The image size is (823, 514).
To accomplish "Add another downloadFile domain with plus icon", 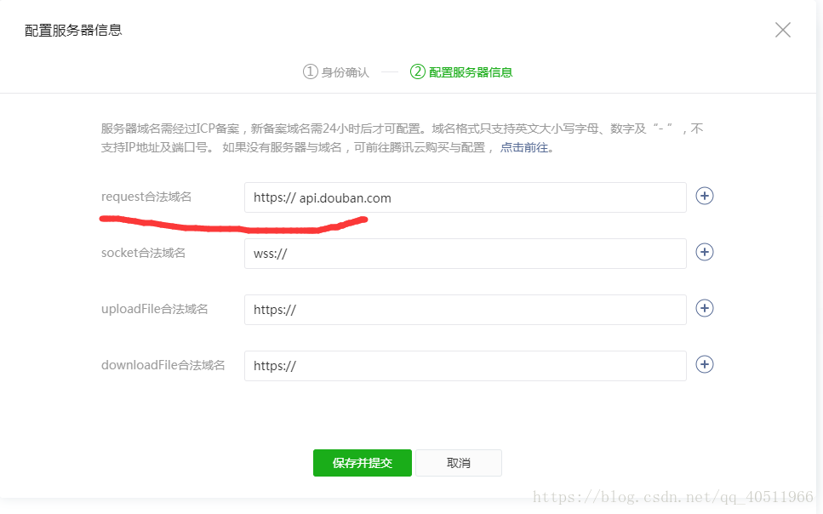I will 705,364.
